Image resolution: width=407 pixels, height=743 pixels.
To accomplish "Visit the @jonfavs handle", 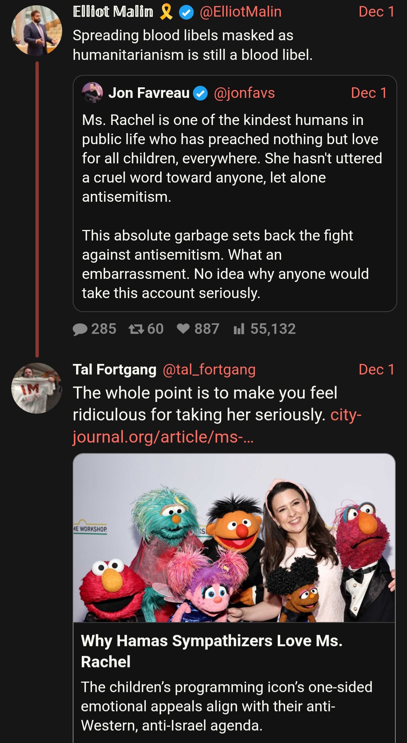I will (244, 93).
